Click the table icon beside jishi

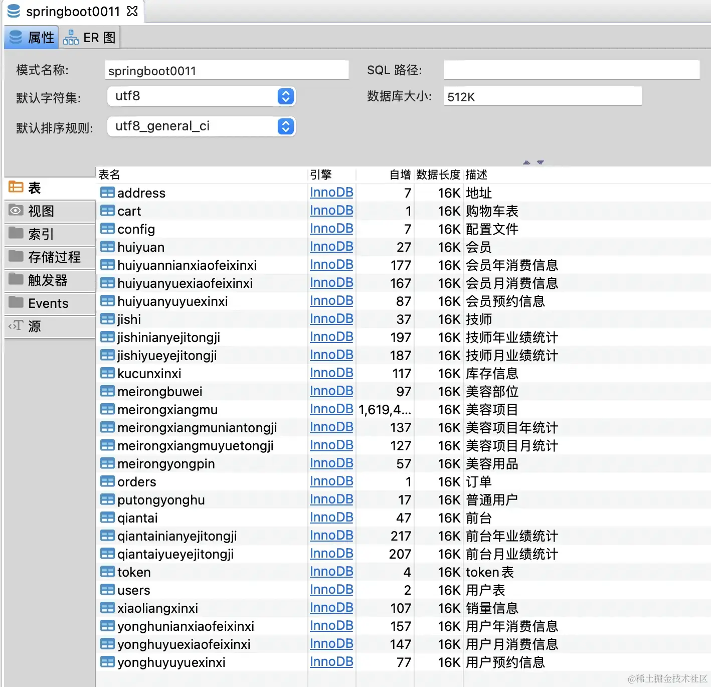click(x=107, y=319)
